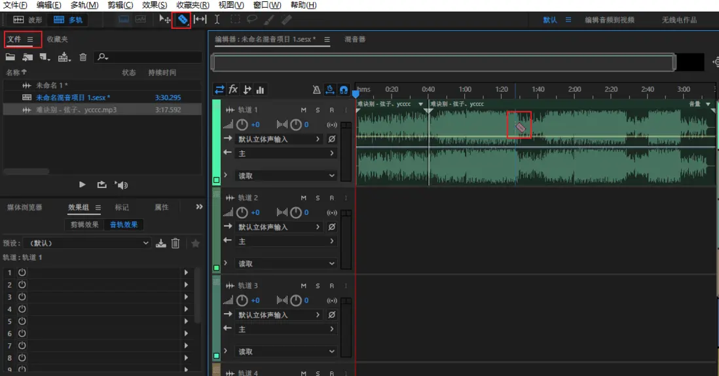
Task: Open Track 1 automation mode Read dropdown
Action: [286, 176]
